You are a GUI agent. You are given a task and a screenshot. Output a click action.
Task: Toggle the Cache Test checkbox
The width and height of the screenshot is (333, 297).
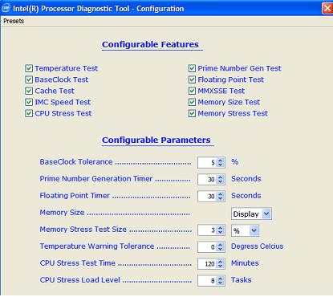pyautogui.click(x=29, y=91)
